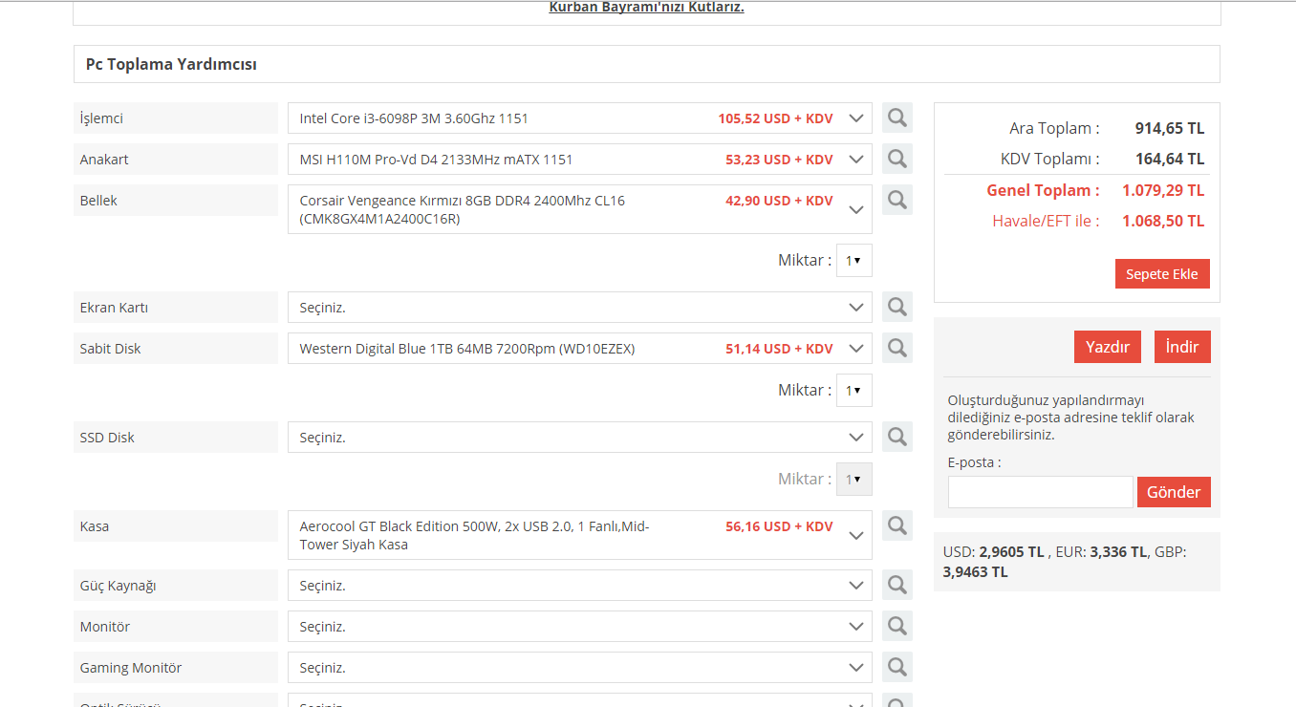Open the Ekran Kartı Seçiniz dropdown
The height and width of the screenshot is (707, 1296).
click(x=579, y=308)
